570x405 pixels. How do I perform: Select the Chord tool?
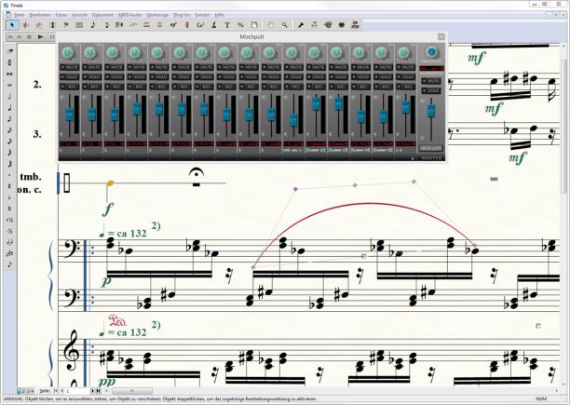(200, 25)
